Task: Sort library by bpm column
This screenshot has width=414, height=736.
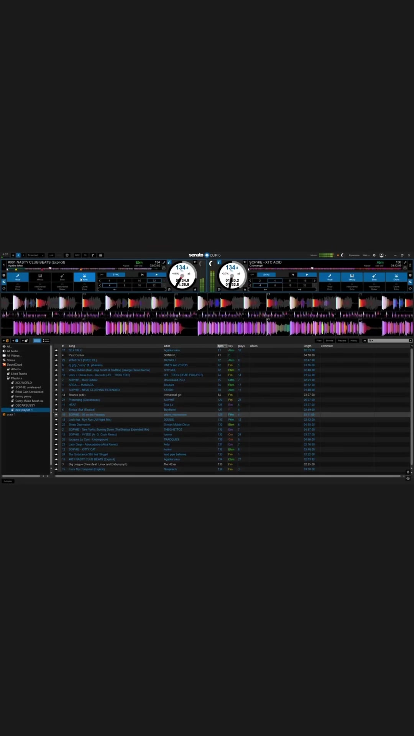Action: click(222, 346)
